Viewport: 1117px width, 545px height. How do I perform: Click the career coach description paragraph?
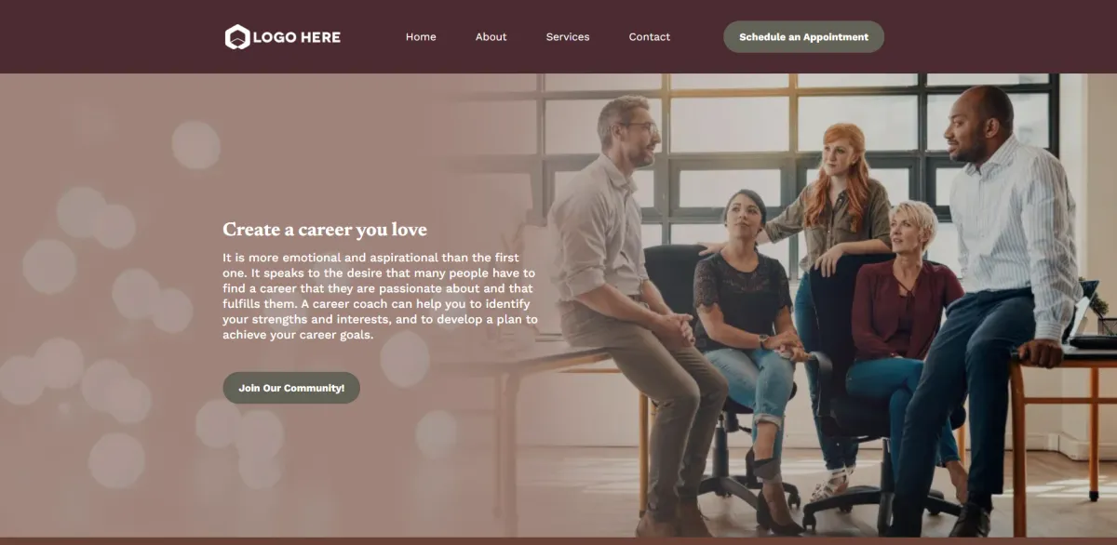pos(380,296)
